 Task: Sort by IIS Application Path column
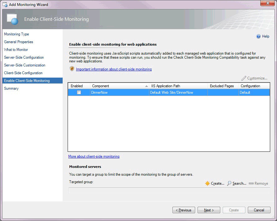[x=165, y=86]
